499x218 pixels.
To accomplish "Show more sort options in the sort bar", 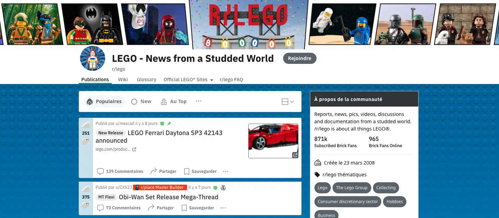I will click(199, 101).
